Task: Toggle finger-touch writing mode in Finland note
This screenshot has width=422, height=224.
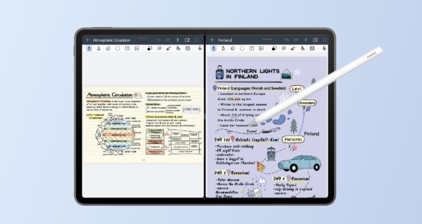Action: pos(303,49)
